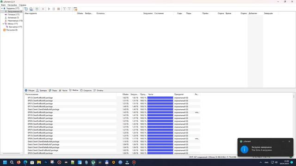
Task: Click the Add Torrent from URL icon
Action: point(31,9)
